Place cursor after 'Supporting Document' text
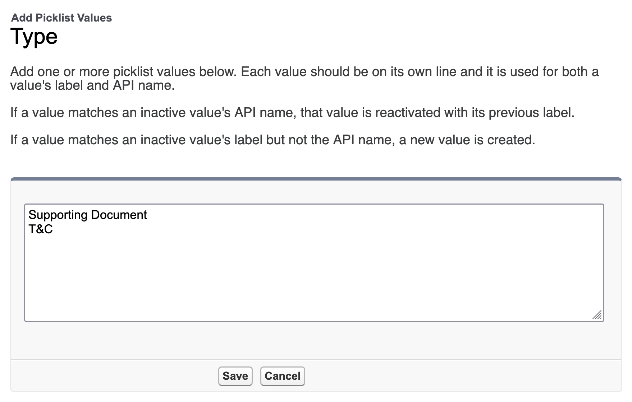 pos(147,215)
